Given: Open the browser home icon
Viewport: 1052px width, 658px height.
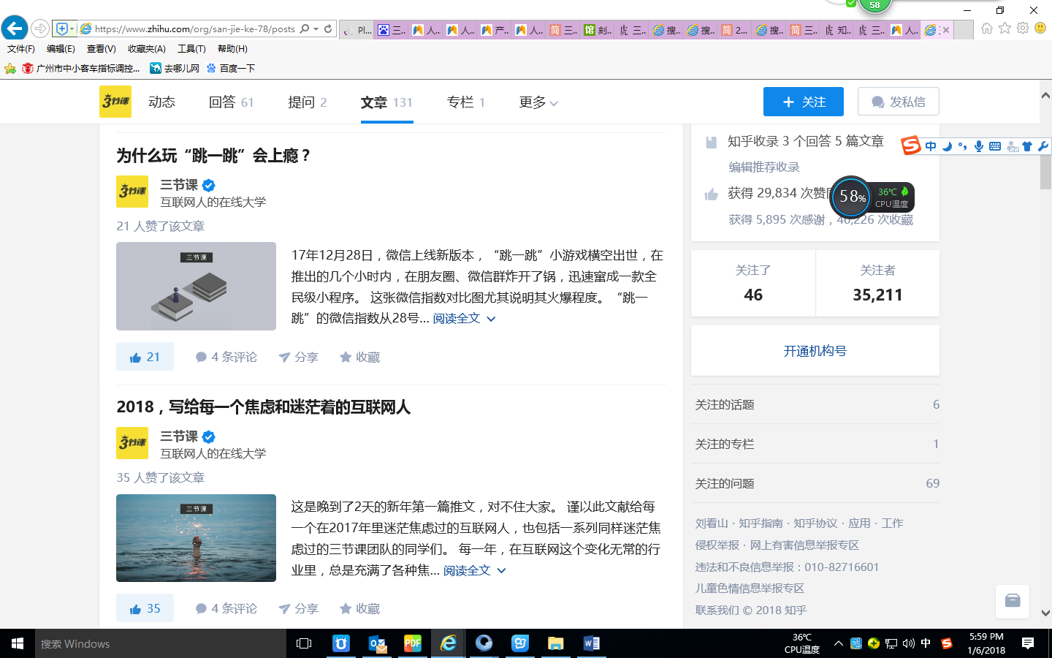Looking at the screenshot, I should pyautogui.click(x=987, y=28).
